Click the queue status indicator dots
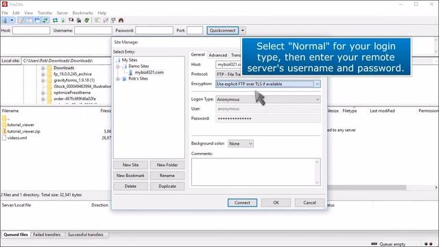The width and height of the screenshot is (439, 247). pos(428,244)
